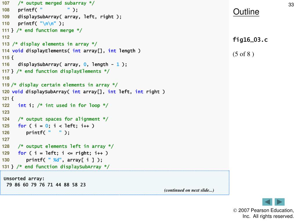Click 'output merged subarray' comment on line 107
The image size is (297, 223).
pos(56,3)
